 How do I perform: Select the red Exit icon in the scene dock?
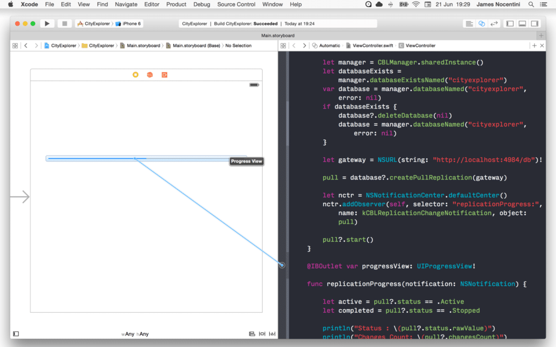pos(164,75)
